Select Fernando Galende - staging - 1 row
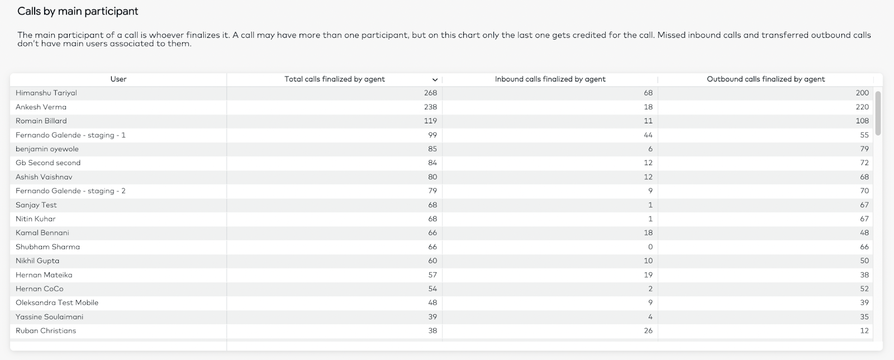The width and height of the screenshot is (894, 360). pyautogui.click(x=441, y=135)
